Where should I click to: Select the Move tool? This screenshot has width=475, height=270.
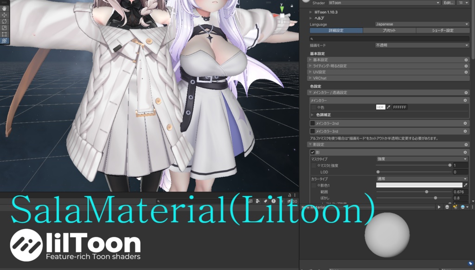[x=4, y=15]
